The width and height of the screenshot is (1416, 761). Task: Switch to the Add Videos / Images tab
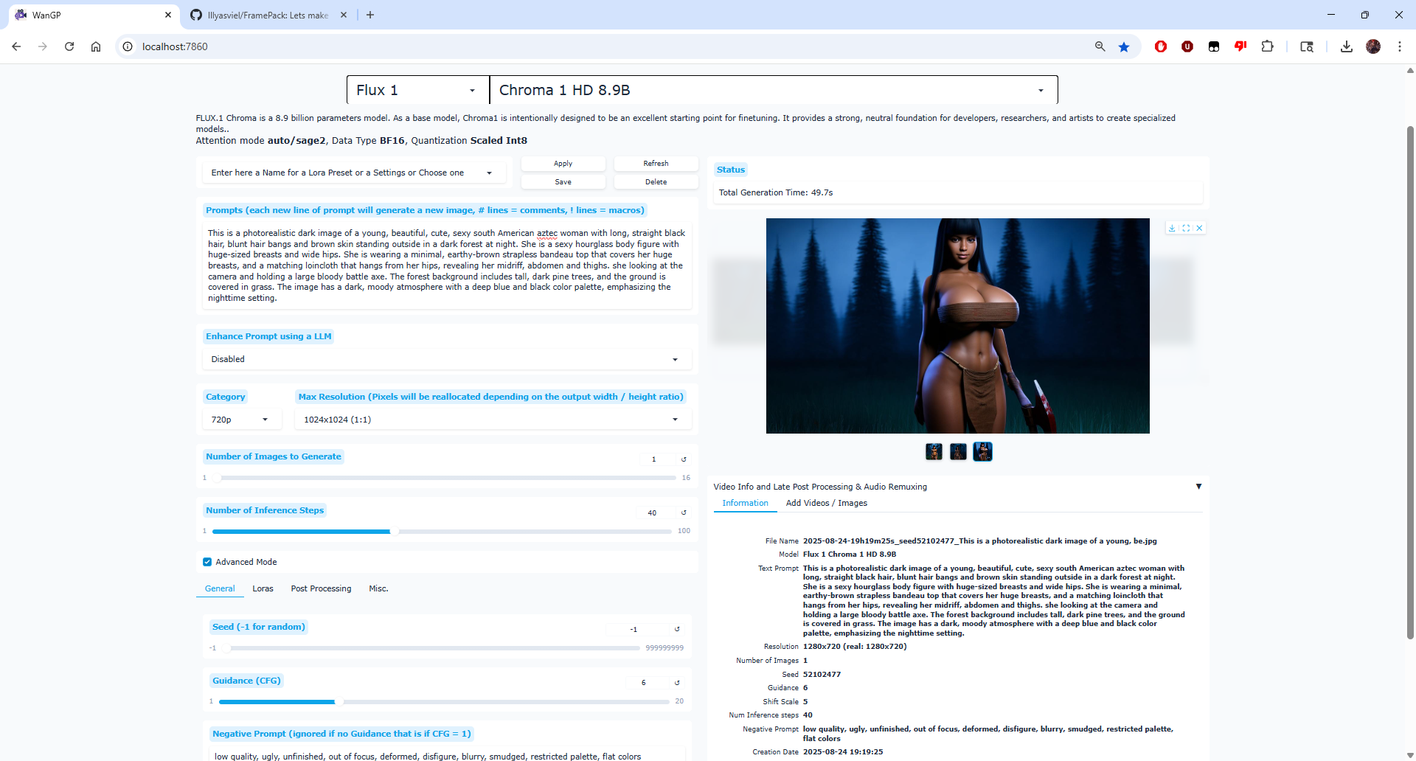point(826,503)
